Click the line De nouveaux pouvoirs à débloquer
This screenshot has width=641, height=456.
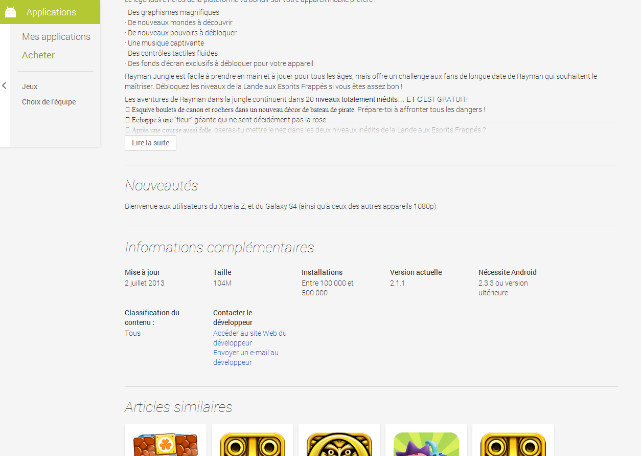[180, 33]
